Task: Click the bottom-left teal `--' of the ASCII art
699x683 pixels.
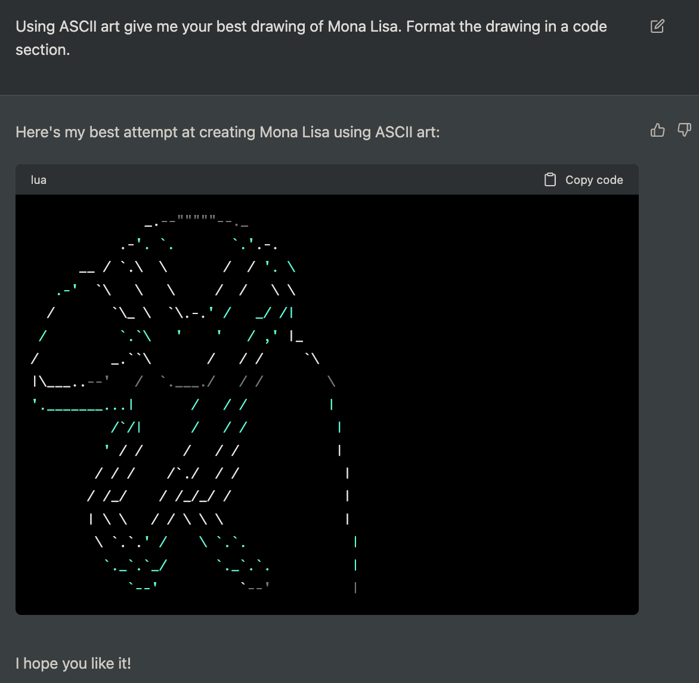Action: click(x=143, y=586)
